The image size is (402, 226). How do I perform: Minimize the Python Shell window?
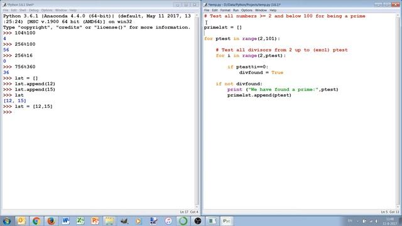(177, 4)
